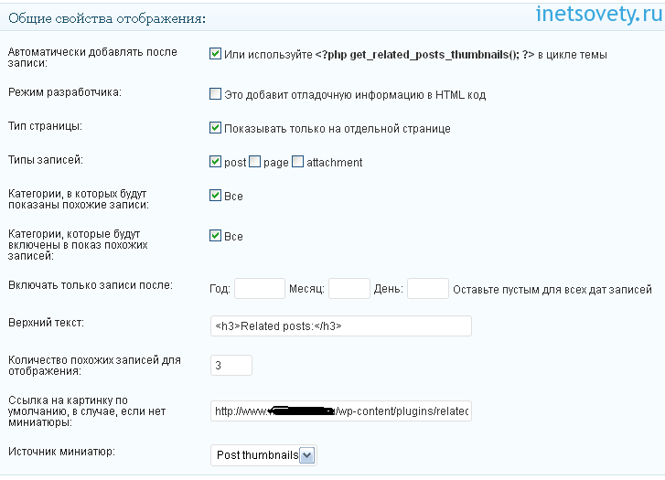Check the attachment post type checkbox
The height and width of the screenshot is (480, 665).
pos(298,162)
